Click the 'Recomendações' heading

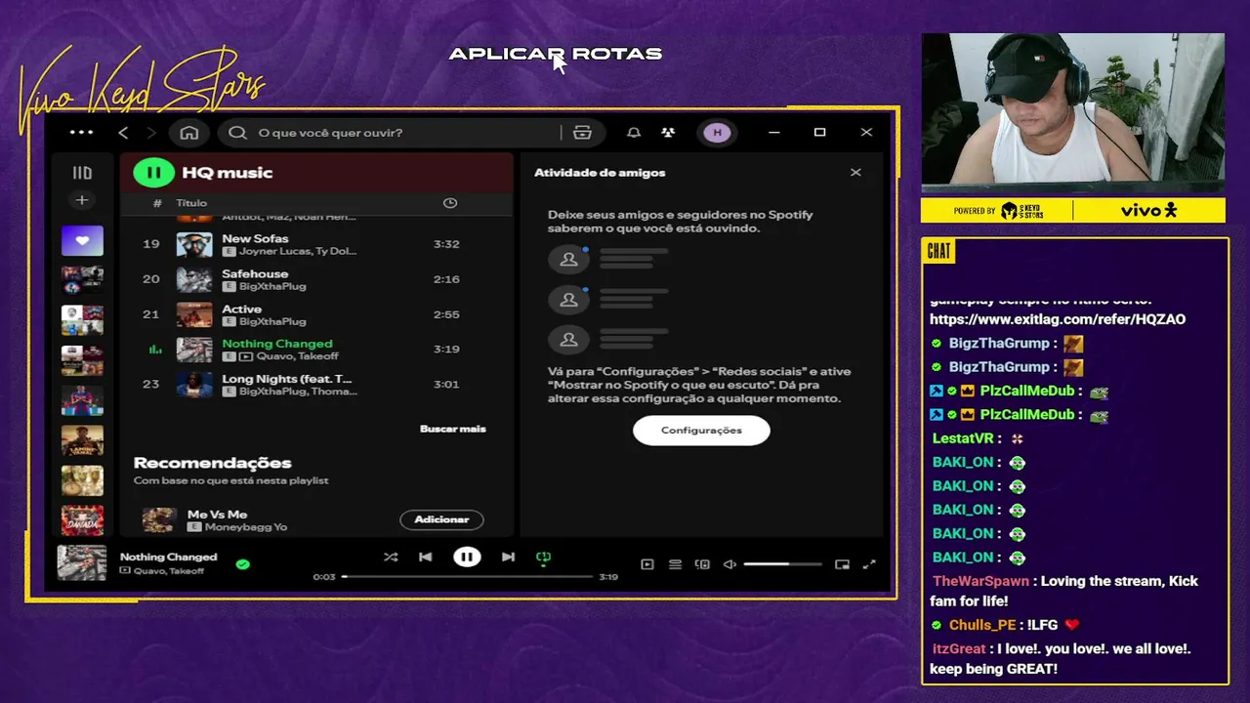pos(212,463)
